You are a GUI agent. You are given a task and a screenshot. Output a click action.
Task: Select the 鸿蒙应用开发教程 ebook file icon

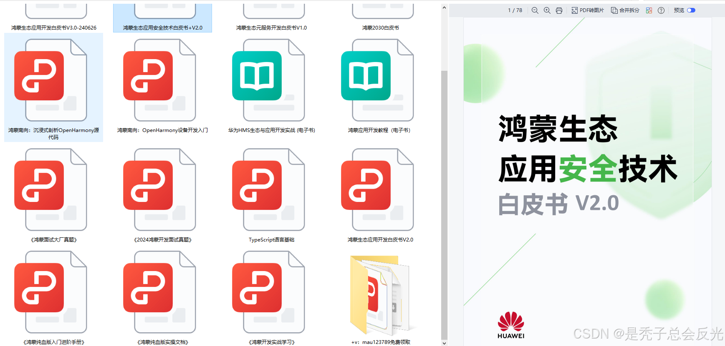377,80
